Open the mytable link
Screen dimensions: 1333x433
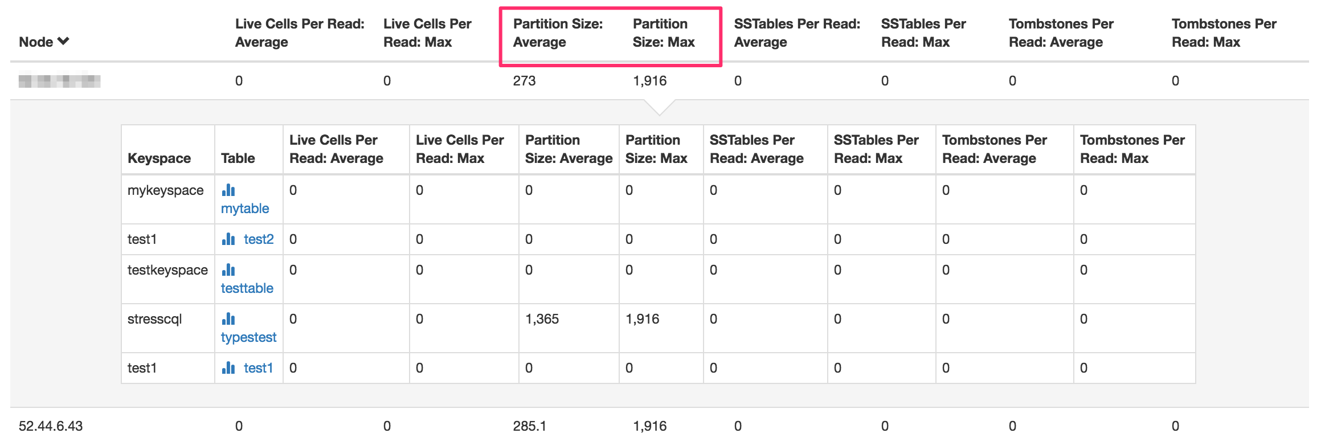[245, 208]
